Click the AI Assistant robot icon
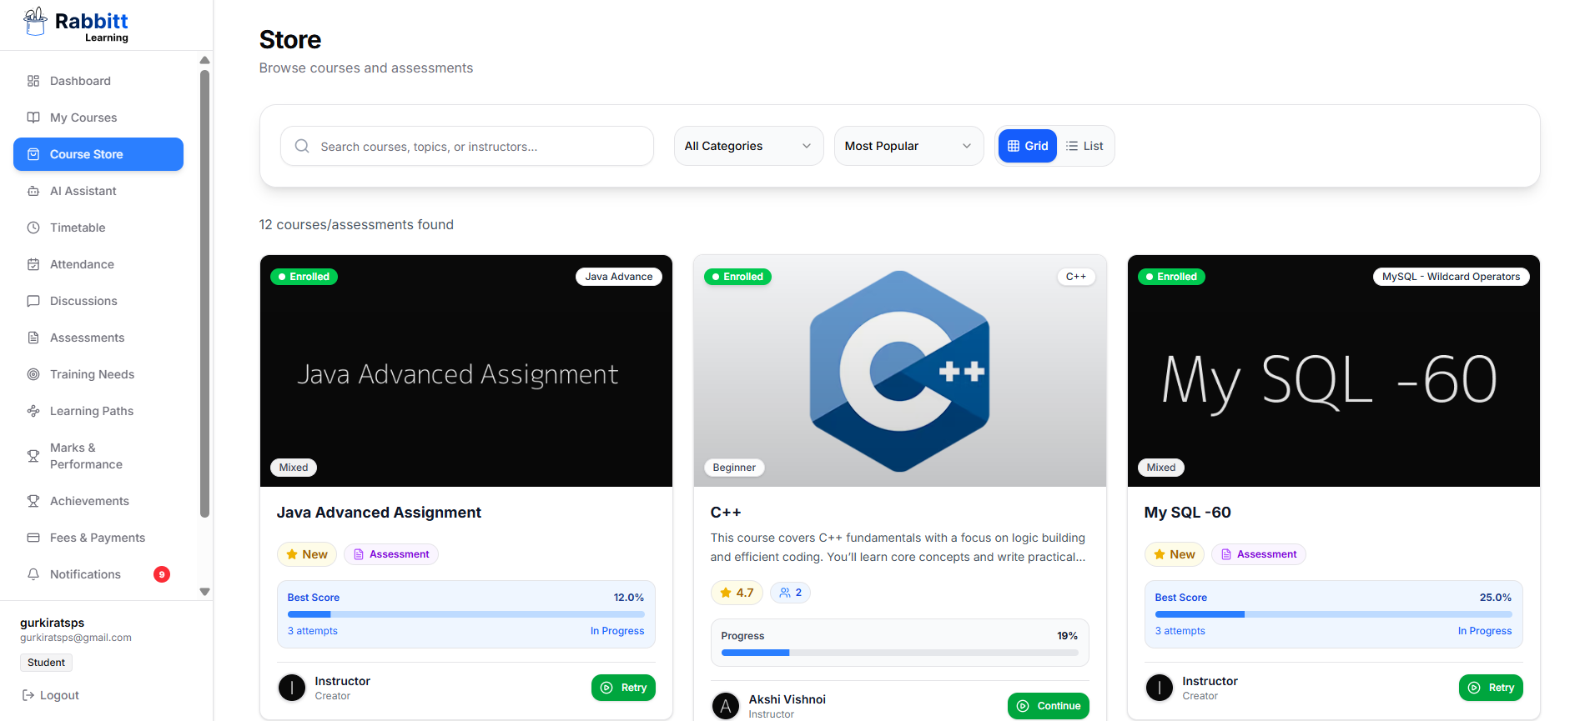1585x721 pixels. 33,191
